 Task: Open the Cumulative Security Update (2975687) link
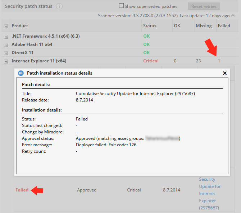(210, 194)
